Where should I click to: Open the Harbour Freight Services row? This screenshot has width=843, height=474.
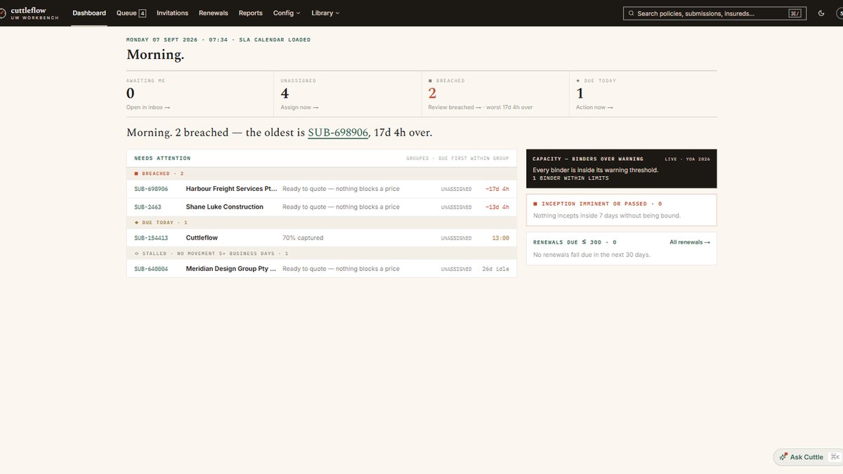coord(322,189)
